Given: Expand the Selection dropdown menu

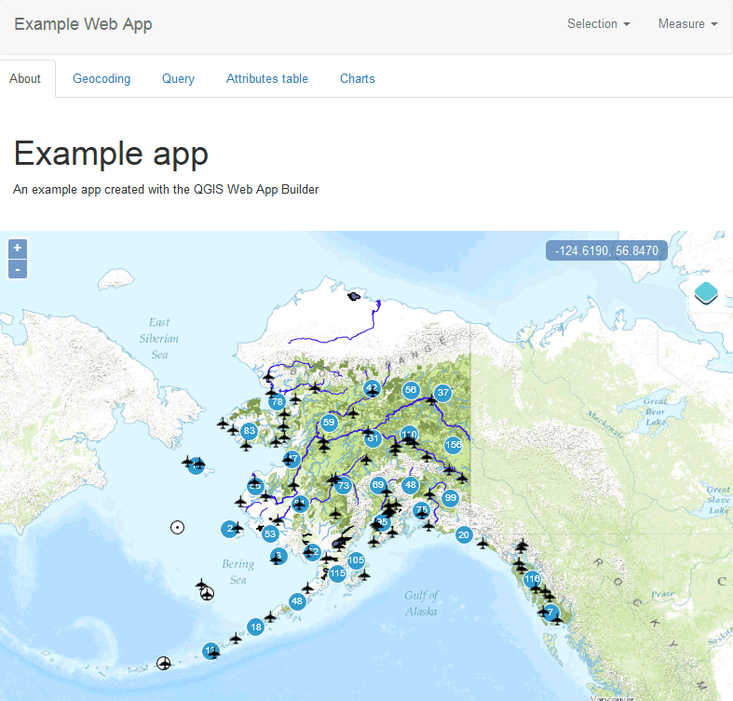Looking at the screenshot, I should click(598, 24).
